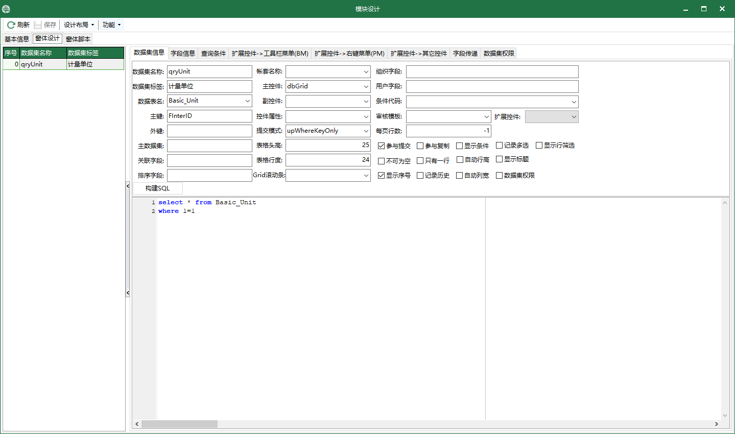
Task: Click SQL line 'select * from Basic_Unit'
Action: click(207, 202)
